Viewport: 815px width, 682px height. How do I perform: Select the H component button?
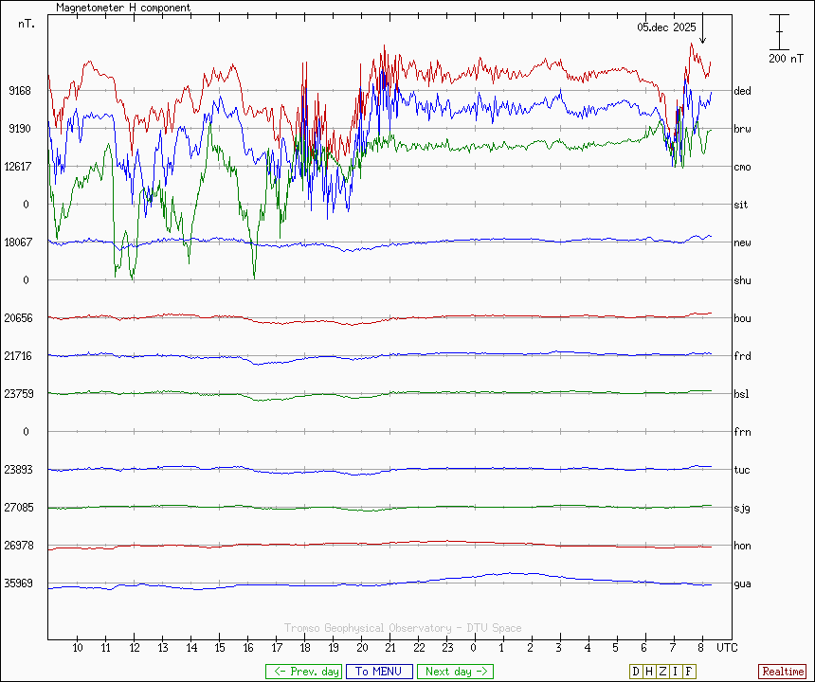tap(649, 672)
